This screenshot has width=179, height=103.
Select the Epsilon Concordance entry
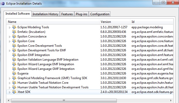pos(32,36)
